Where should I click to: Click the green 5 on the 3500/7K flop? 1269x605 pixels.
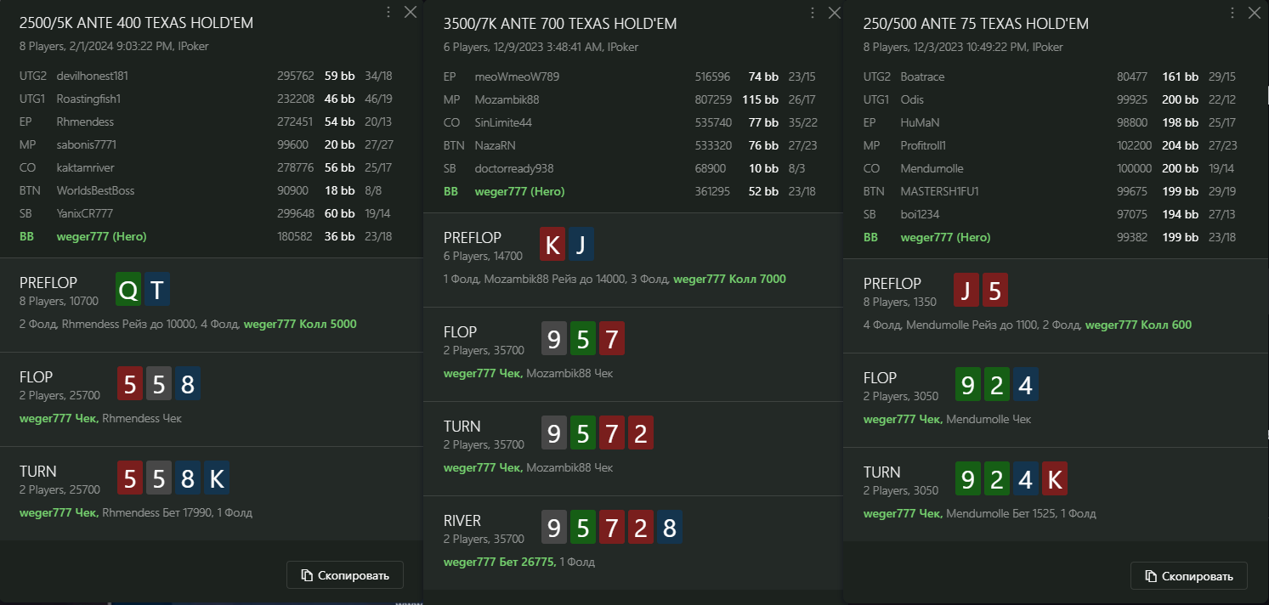(x=582, y=340)
